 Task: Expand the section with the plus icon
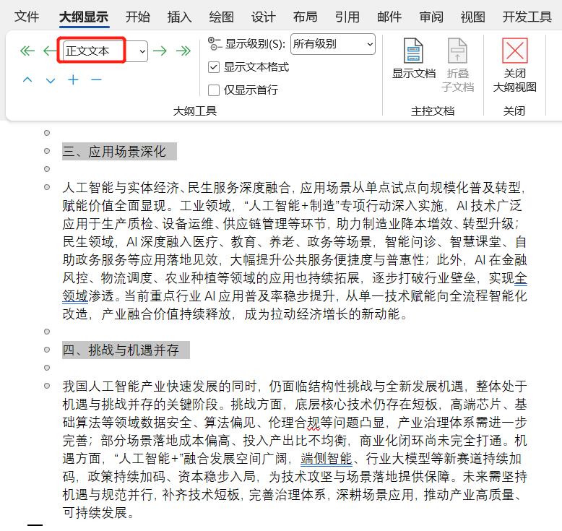pos(73,79)
